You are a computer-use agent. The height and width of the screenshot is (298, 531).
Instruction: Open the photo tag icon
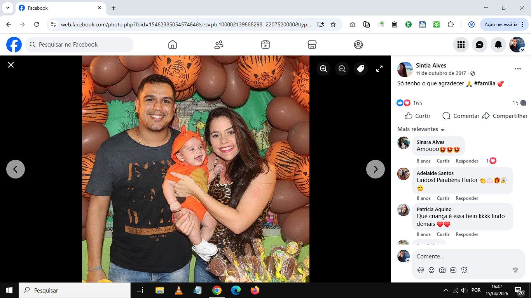(361, 69)
